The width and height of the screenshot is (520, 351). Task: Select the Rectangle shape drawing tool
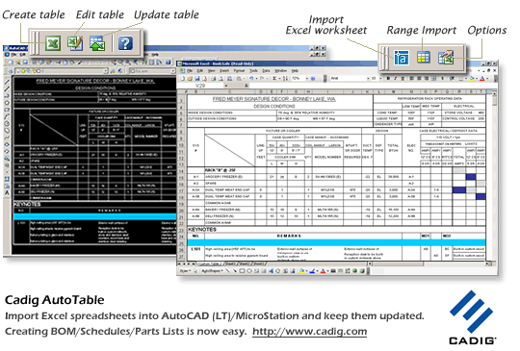tap(243, 271)
